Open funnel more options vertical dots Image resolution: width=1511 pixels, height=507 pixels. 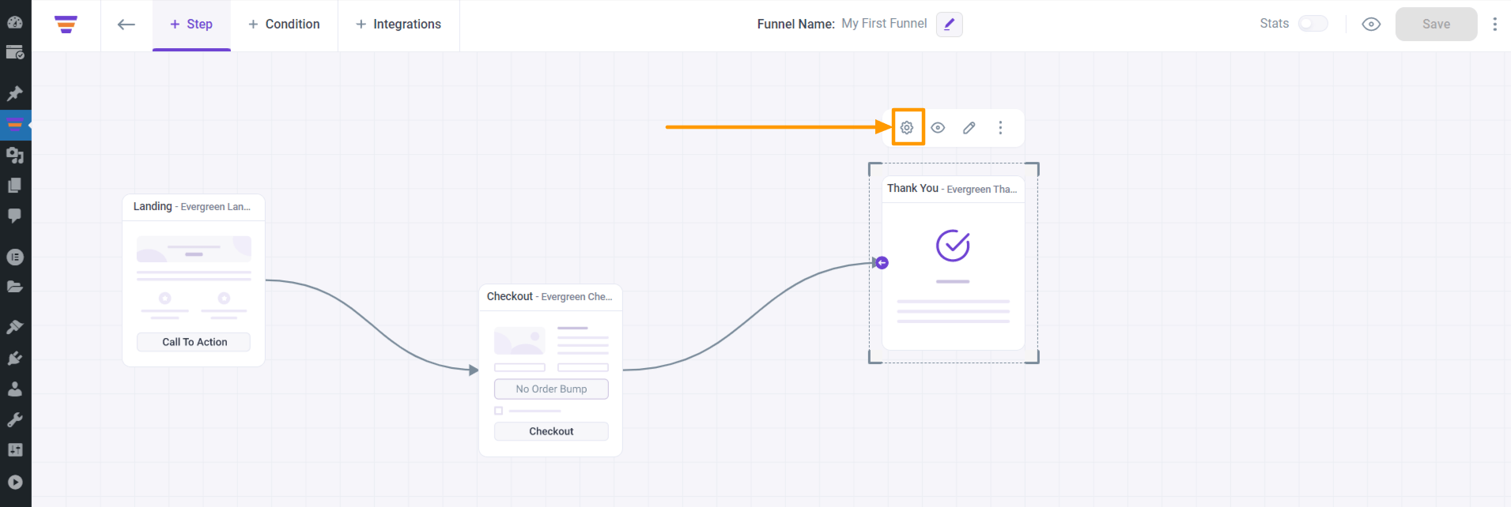click(x=1494, y=24)
